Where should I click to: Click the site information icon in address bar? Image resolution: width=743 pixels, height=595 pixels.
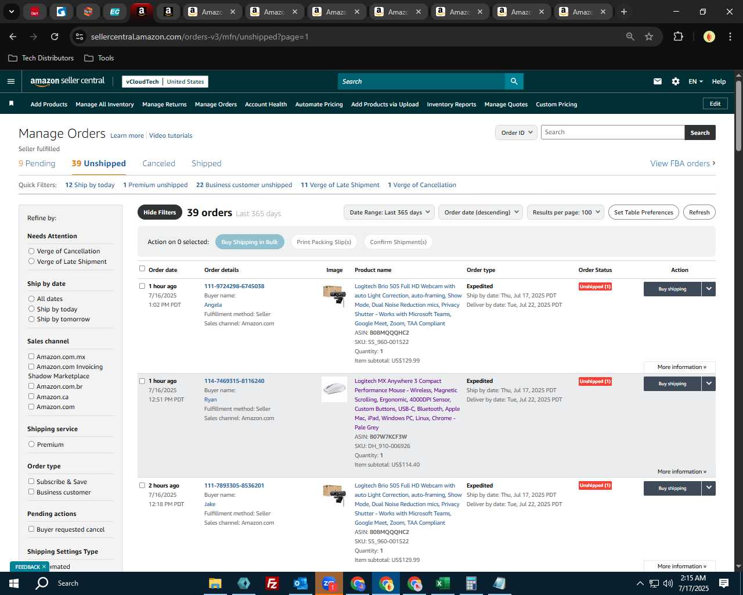click(80, 37)
